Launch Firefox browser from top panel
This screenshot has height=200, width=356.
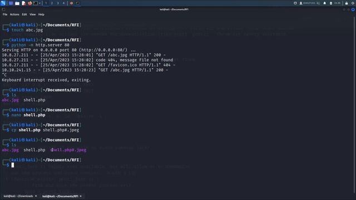(x=29, y=3)
